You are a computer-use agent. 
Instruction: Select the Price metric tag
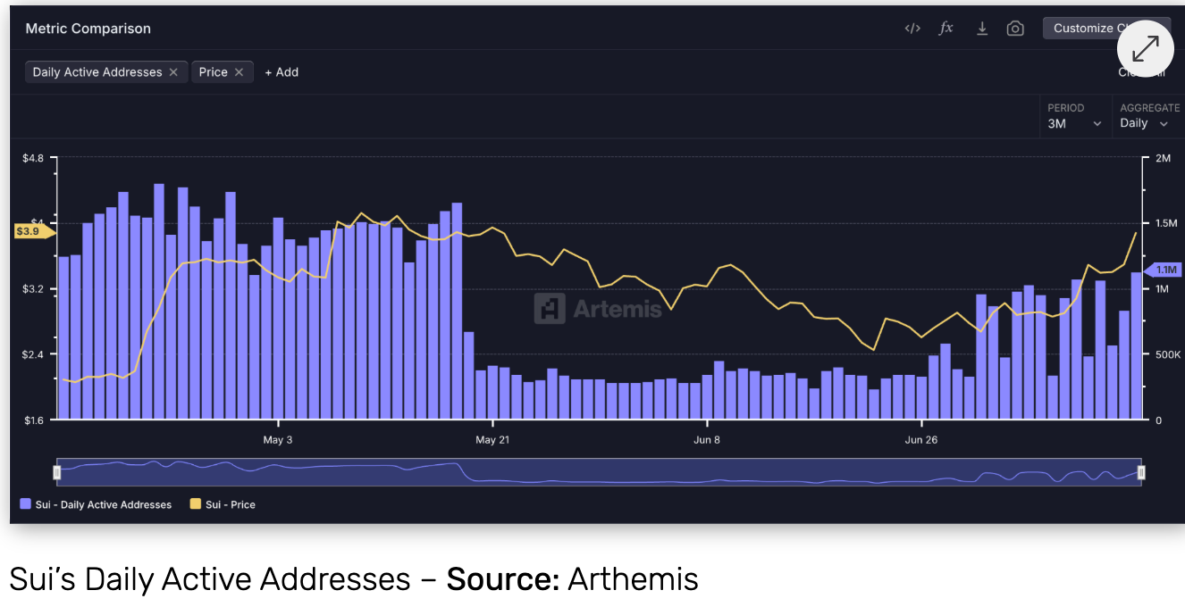pos(213,72)
